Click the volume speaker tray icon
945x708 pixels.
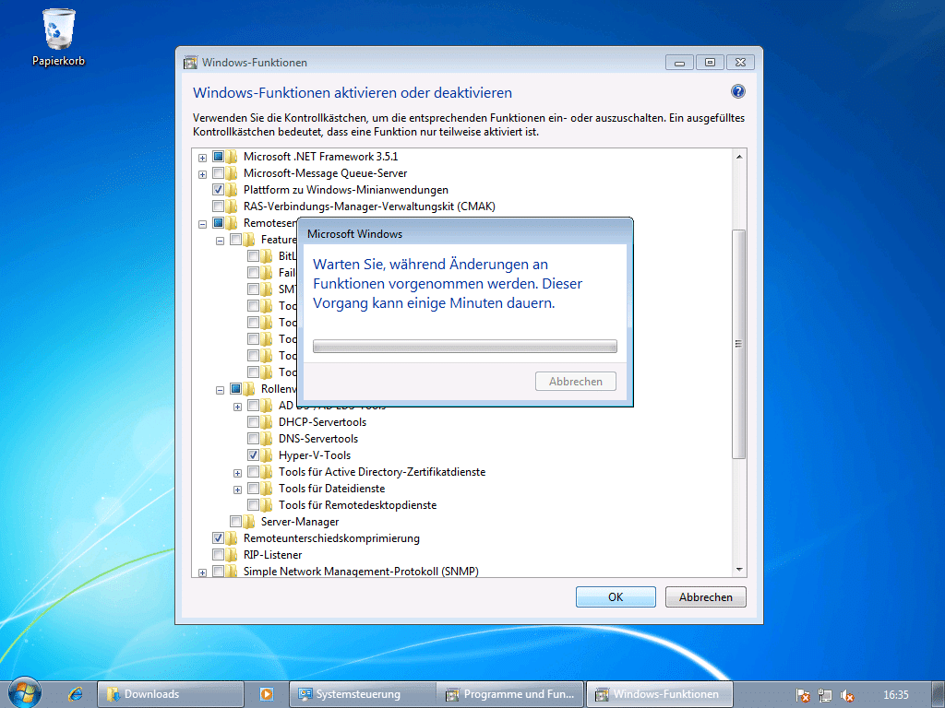click(x=847, y=695)
